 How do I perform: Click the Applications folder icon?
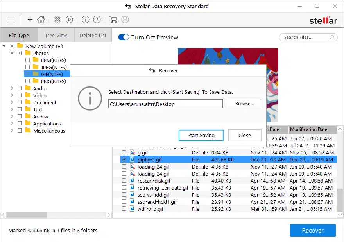[x=28, y=123]
